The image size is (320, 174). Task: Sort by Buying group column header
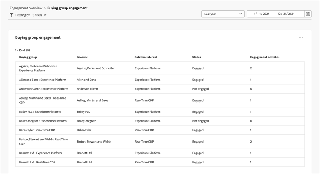pos(28,57)
